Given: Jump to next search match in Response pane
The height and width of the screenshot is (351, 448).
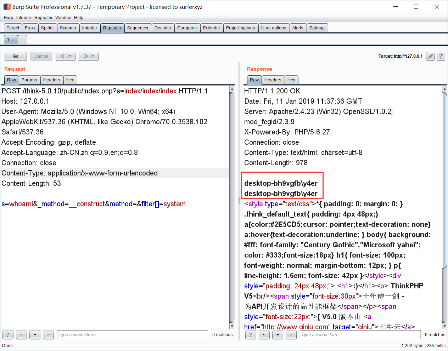Looking at the screenshot, I should [x=291, y=335].
